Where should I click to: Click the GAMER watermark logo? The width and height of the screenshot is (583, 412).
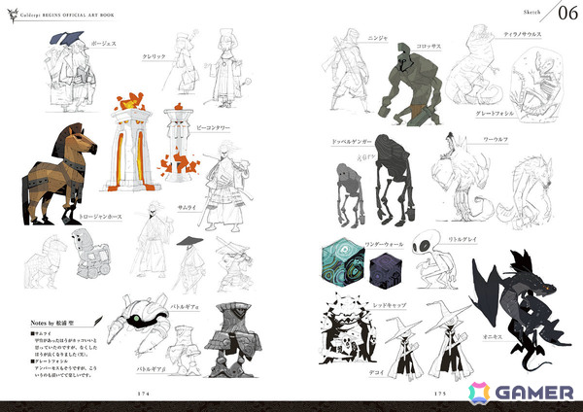point(521,393)
